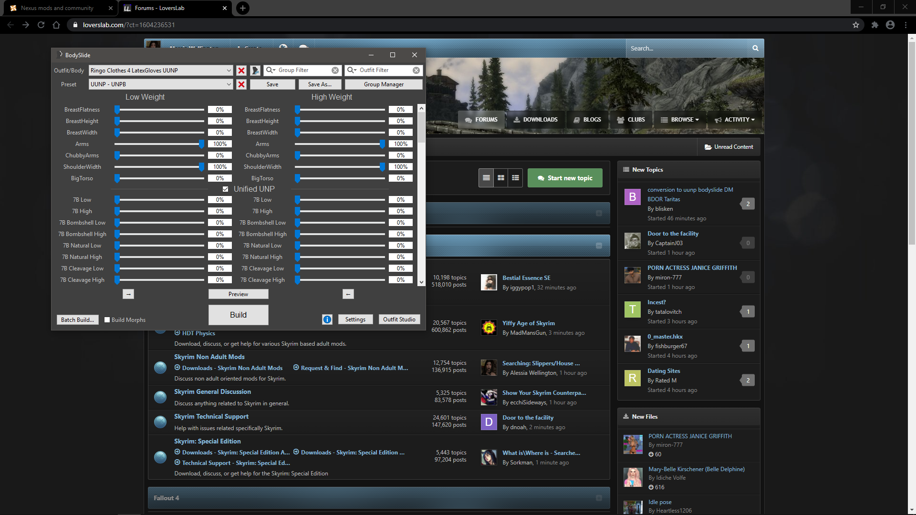Image resolution: width=916 pixels, height=515 pixels.
Task: Start a new forum topic
Action: pyautogui.click(x=565, y=178)
